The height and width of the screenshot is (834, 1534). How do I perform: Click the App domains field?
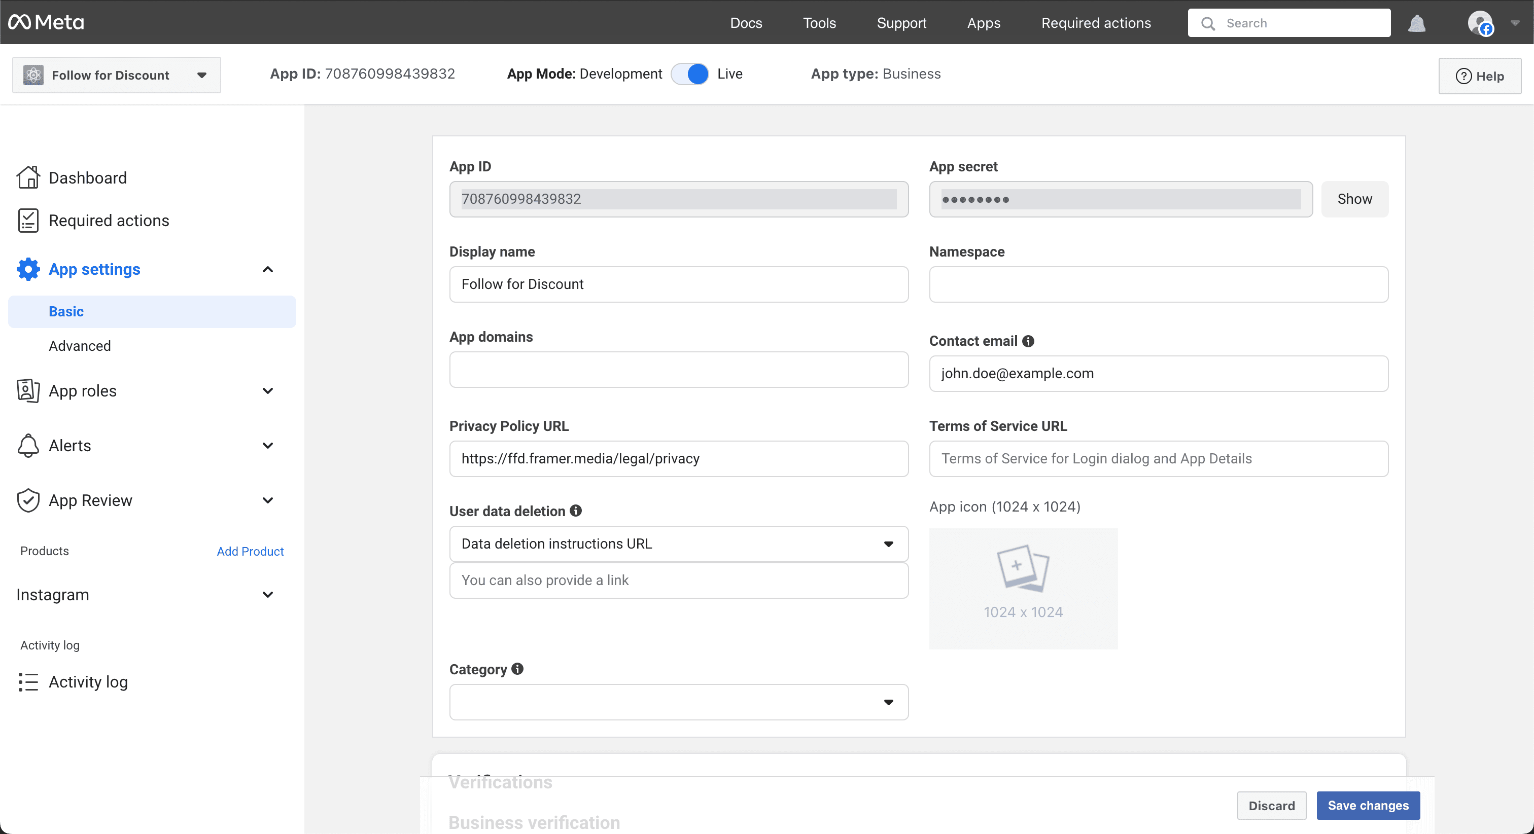pyautogui.click(x=679, y=369)
